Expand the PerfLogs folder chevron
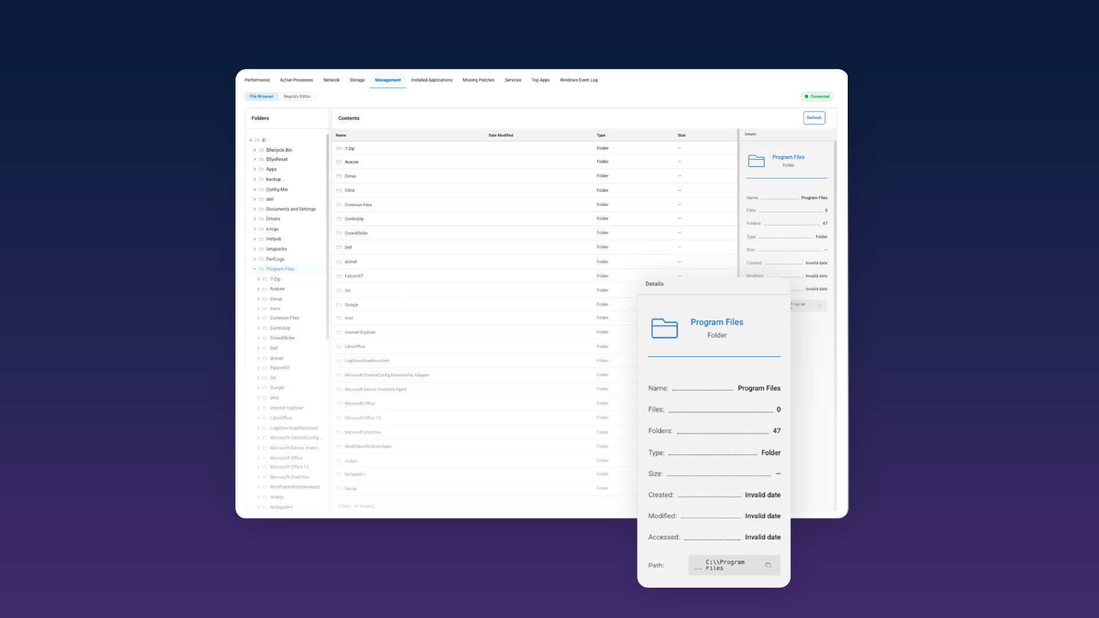 point(255,259)
